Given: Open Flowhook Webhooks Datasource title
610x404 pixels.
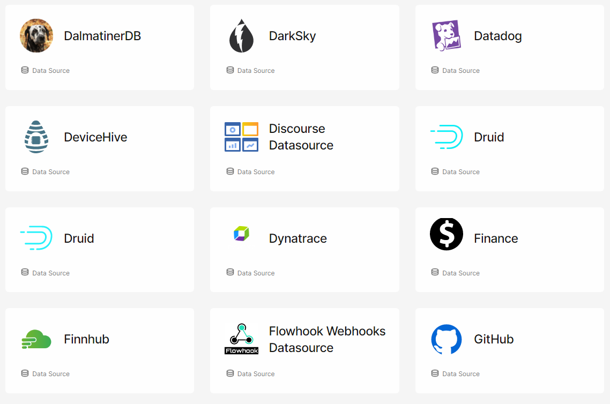Looking at the screenshot, I should [x=327, y=339].
